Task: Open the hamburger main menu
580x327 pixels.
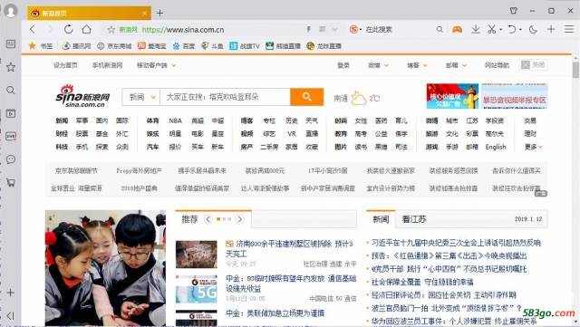Action: click(x=569, y=29)
